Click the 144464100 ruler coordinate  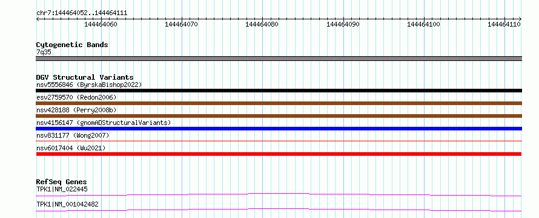(423, 24)
